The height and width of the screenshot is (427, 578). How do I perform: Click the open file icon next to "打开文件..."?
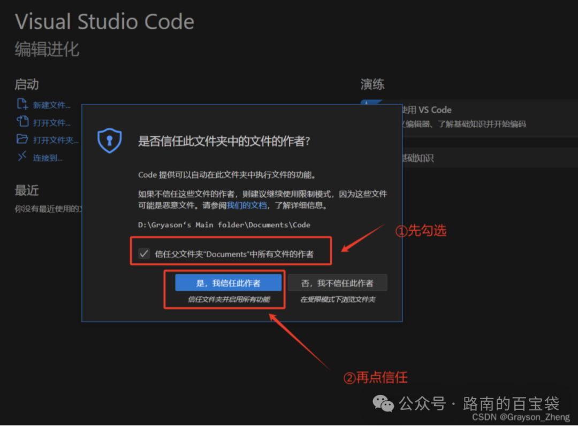22,121
